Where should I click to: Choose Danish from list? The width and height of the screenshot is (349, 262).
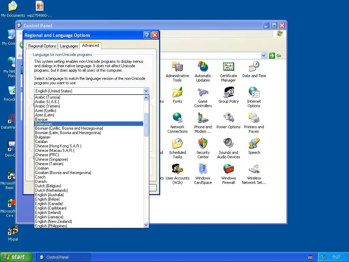(x=89, y=181)
